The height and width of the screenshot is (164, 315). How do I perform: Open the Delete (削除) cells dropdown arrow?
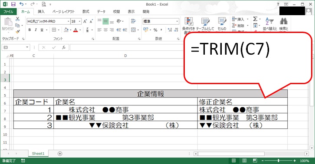[248, 26]
